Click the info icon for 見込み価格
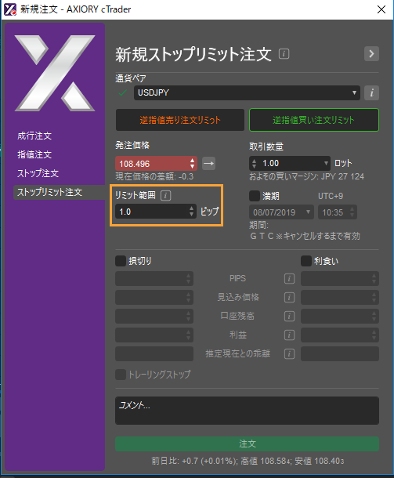The image size is (394, 478). coord(289,297)
